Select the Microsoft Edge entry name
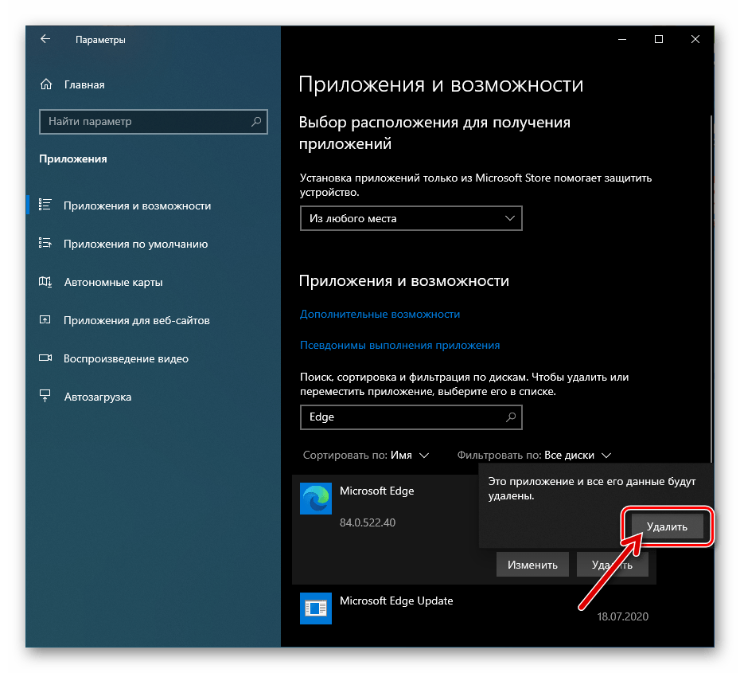Screen dimensions: 740x673 click(x=376, y=491)
